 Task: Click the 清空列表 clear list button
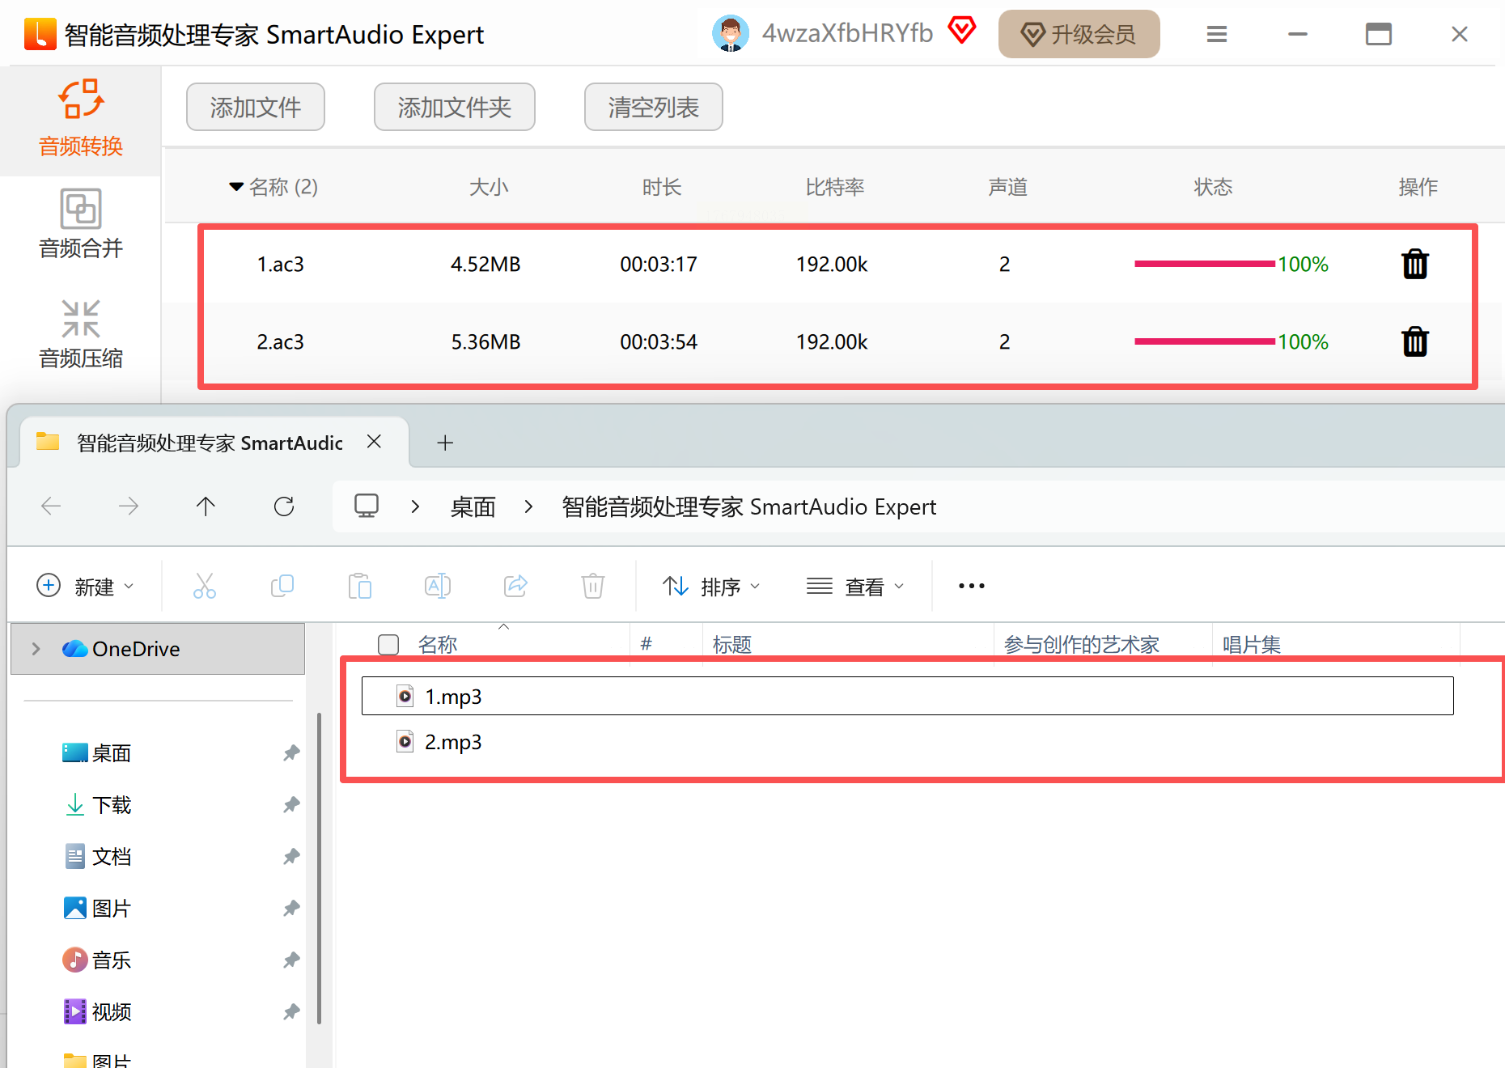[x=654, y=107]
